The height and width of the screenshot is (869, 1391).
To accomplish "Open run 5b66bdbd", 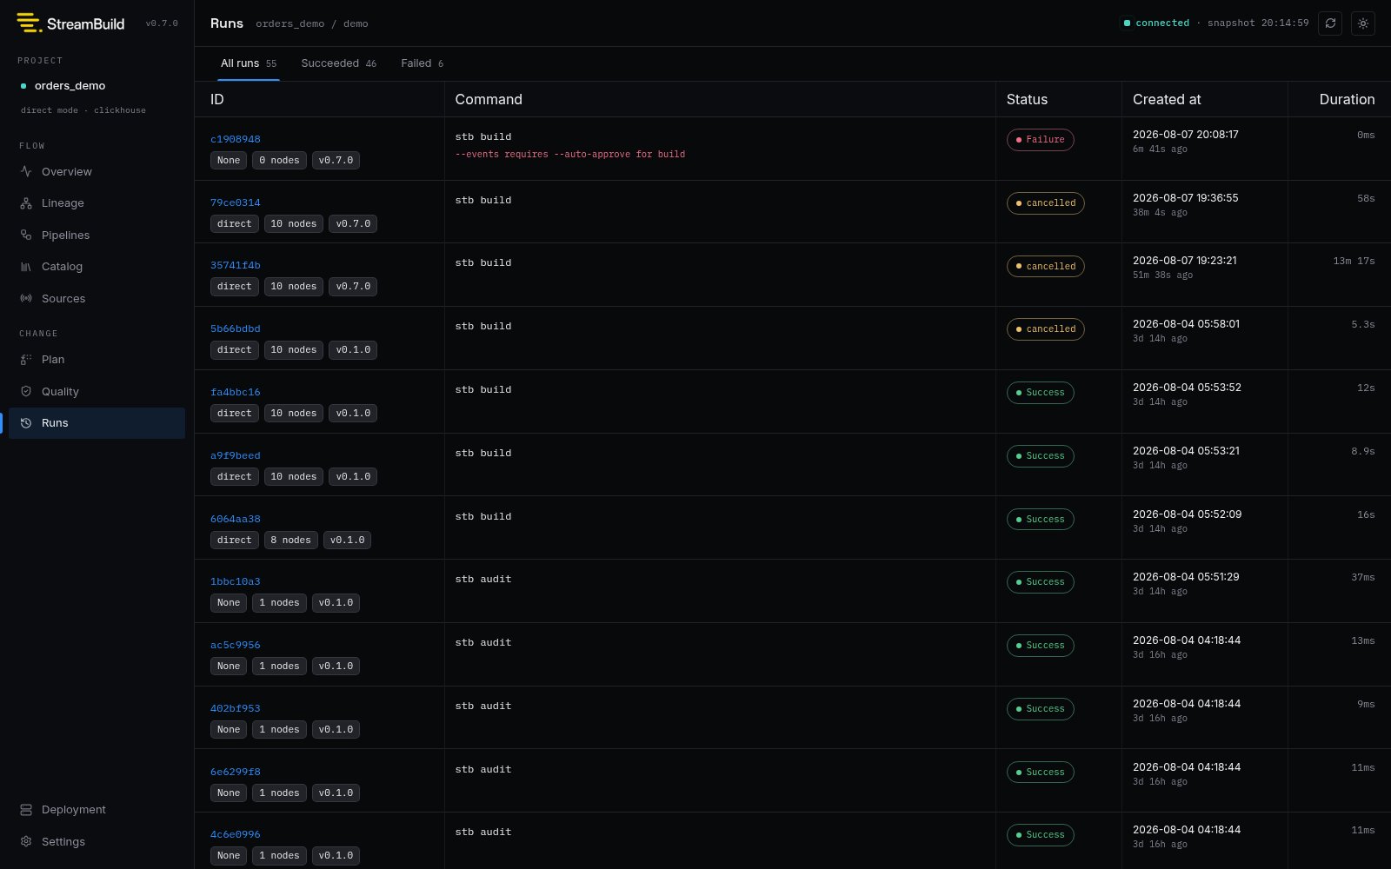I will pos(236,328).
